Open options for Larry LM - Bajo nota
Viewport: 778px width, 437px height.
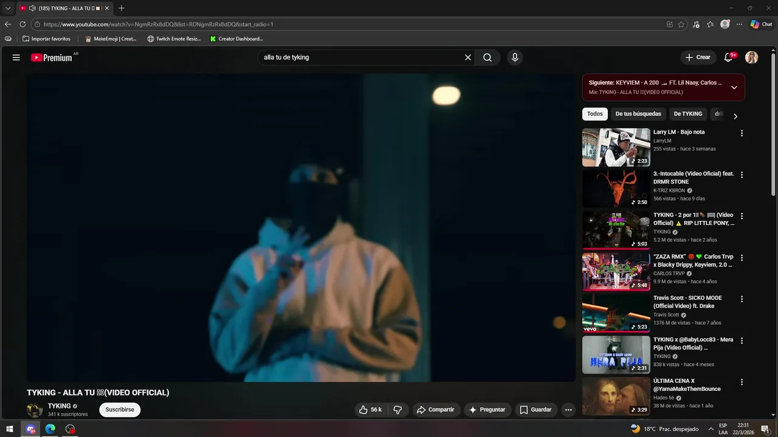coord(742,133)
